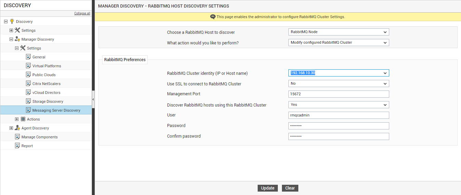Select Messaging Server Discovery in the tree

56,110
